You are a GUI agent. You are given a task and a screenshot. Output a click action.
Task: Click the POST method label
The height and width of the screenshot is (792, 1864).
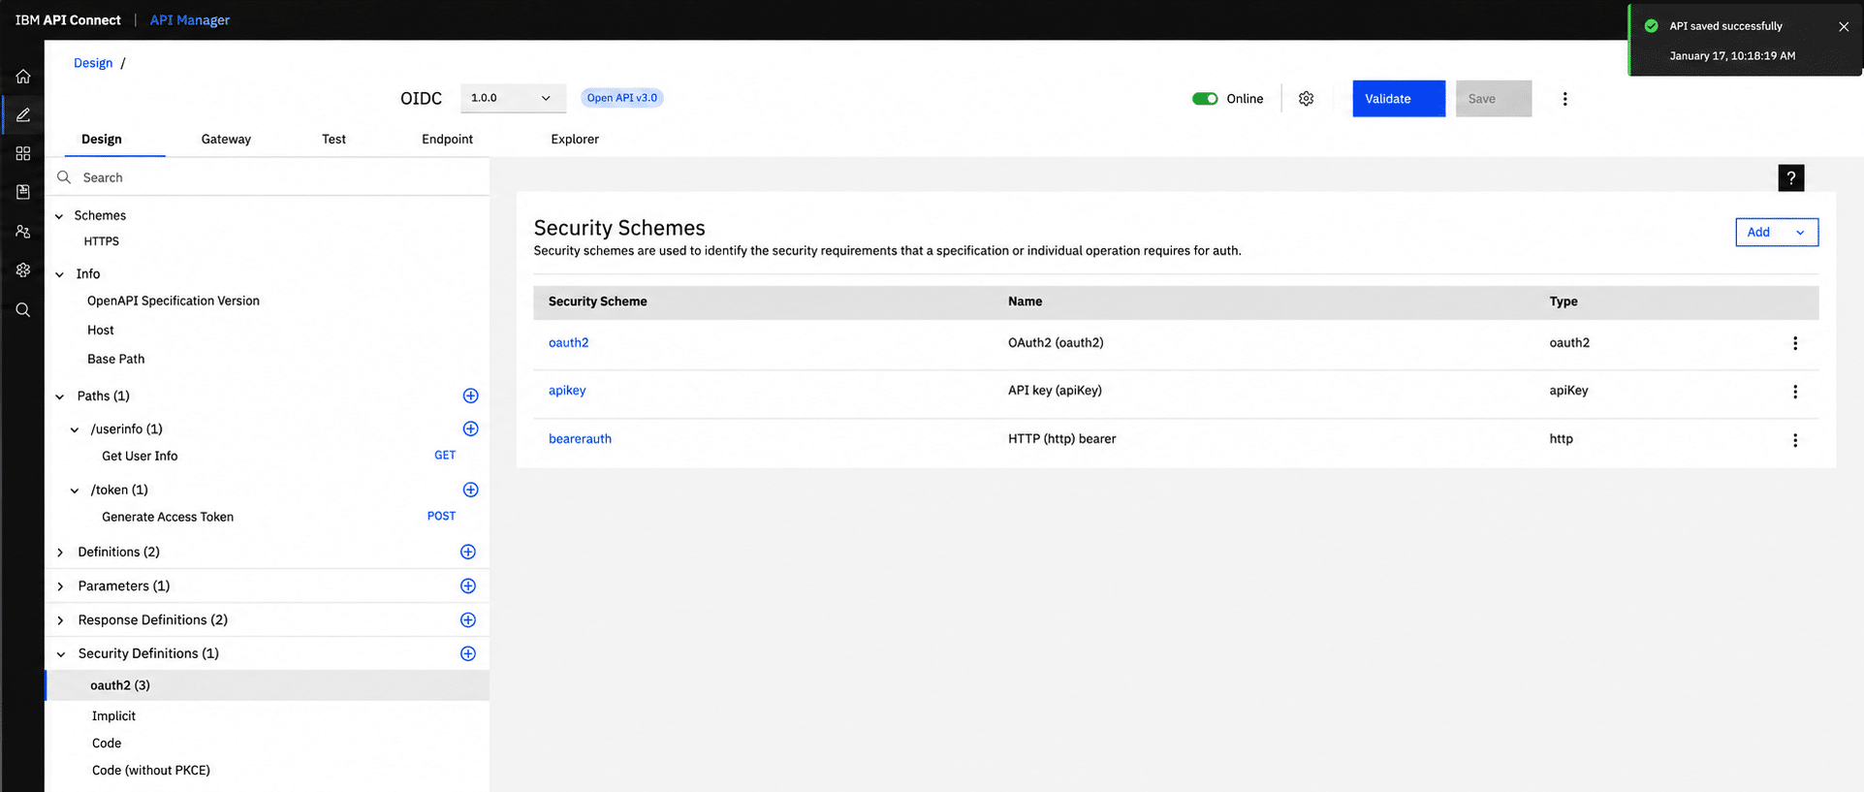pos(441,516)
